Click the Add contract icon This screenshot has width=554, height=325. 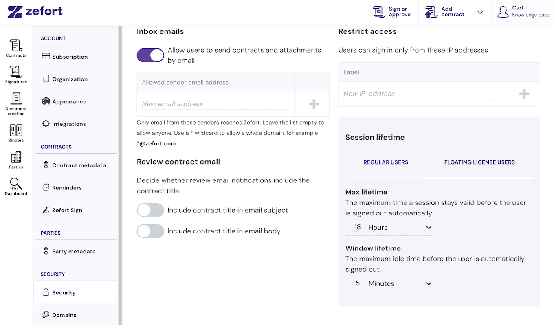[x=431, y=12]
